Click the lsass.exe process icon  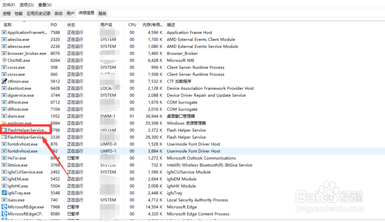tap(4, 200)
